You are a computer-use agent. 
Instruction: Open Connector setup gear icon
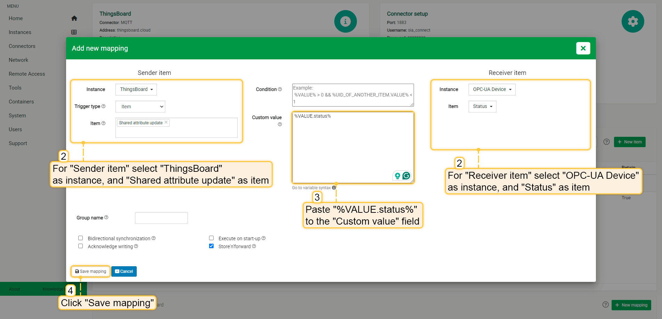pos(632,22)
